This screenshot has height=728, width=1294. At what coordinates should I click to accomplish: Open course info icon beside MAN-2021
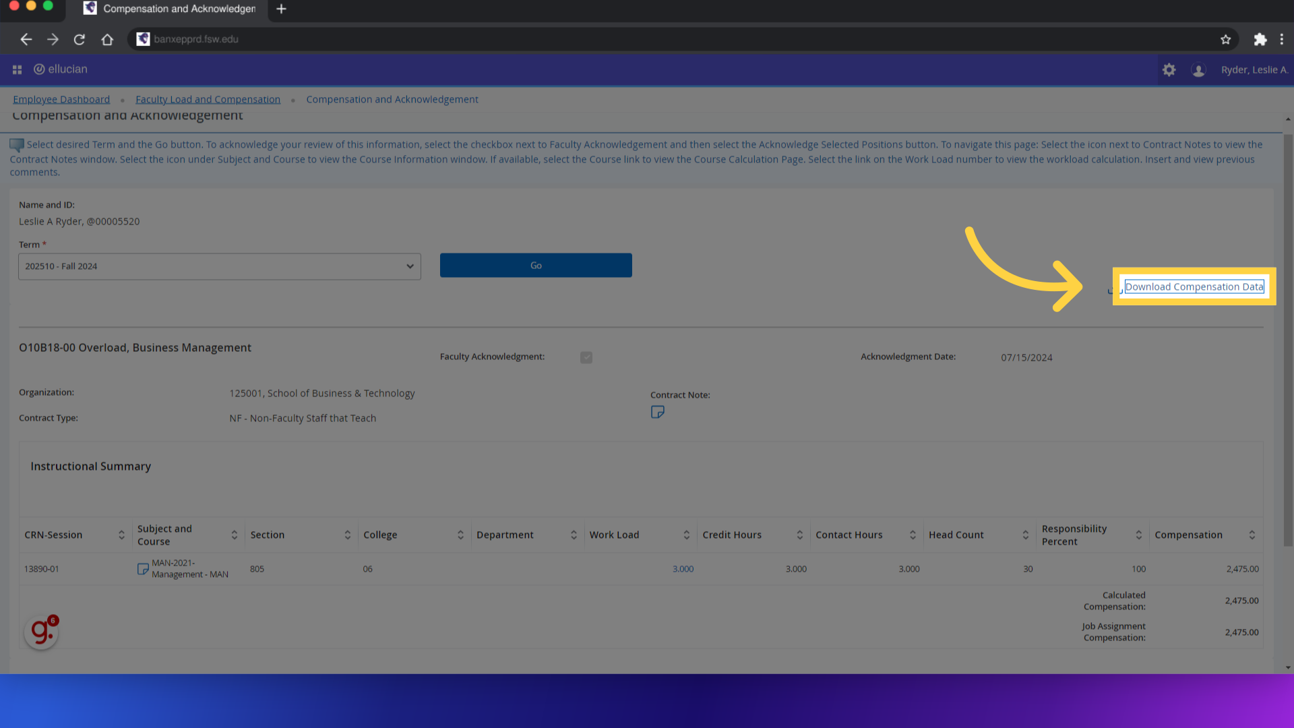click(143, 569)
